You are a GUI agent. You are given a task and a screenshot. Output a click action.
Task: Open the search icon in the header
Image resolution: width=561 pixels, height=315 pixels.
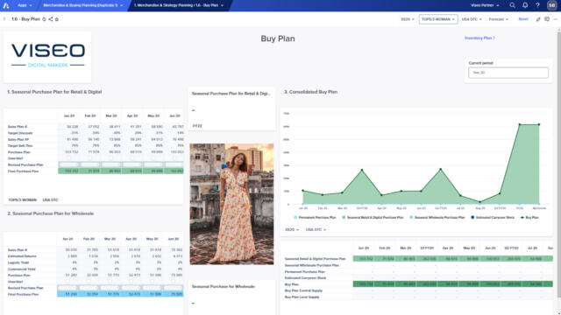point(512,5)
